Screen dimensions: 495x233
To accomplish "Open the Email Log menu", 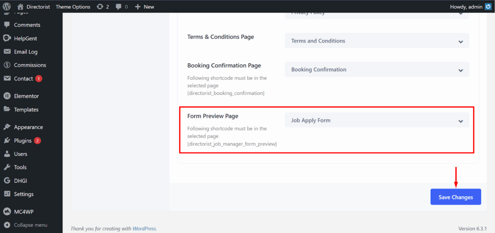I will point(26,52).
